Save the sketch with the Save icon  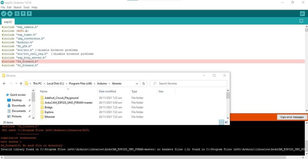tap(29, 14)
